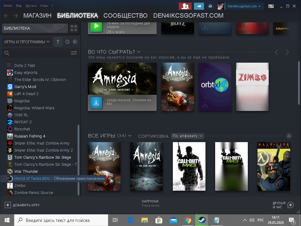
Task: Toggle the recent activity clock filter
Action: 67,42
